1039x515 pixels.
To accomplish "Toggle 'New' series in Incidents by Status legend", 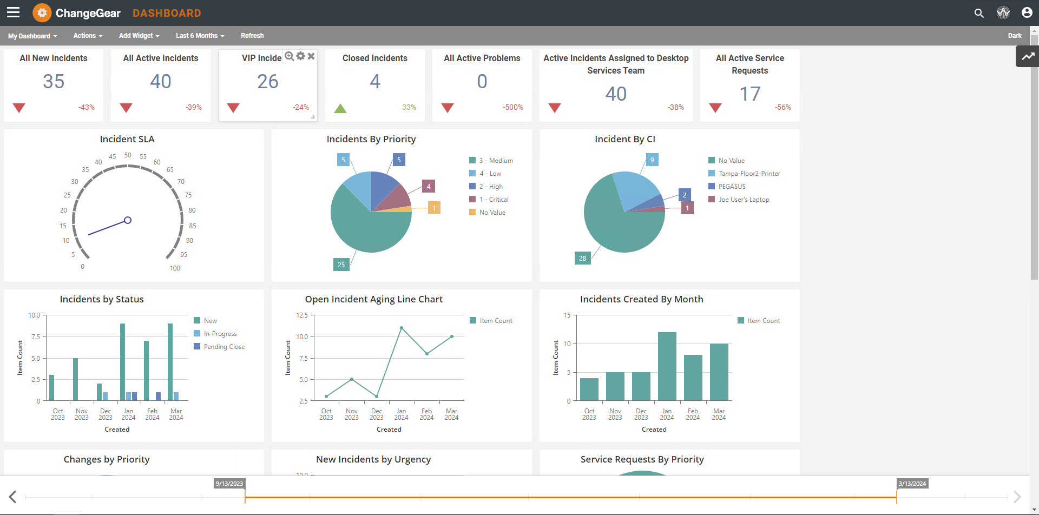I will click(210, 321).
